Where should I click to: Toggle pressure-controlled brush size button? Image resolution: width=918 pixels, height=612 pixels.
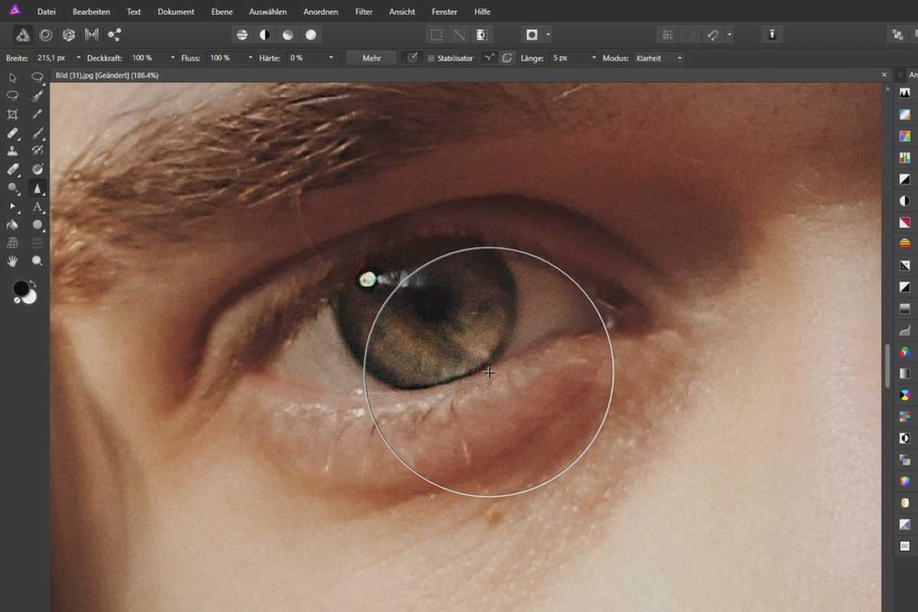[412, 58]
